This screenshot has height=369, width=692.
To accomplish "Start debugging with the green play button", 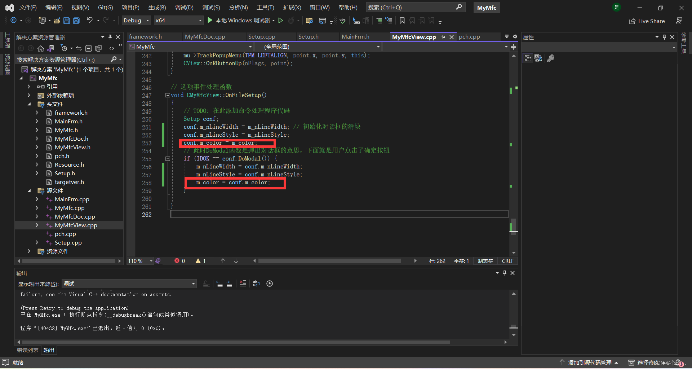I will [210, 21].
